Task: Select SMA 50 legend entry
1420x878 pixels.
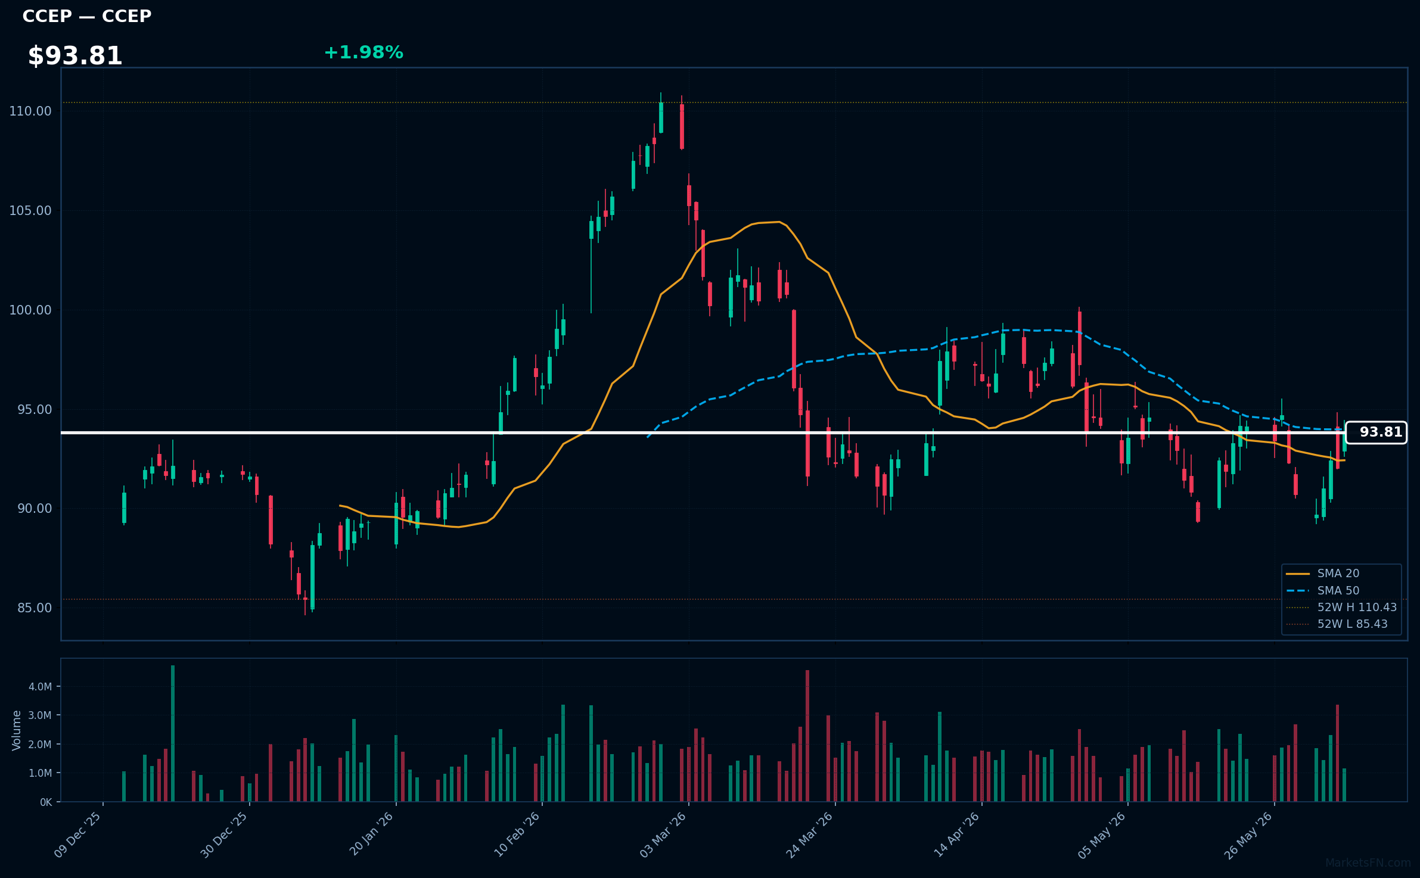Action: tap(1338, 591)
